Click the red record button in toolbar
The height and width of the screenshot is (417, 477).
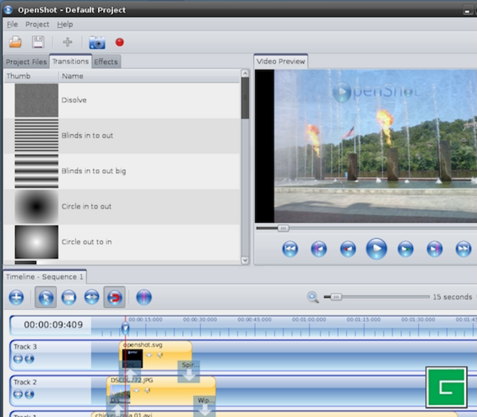pos(120,42)
